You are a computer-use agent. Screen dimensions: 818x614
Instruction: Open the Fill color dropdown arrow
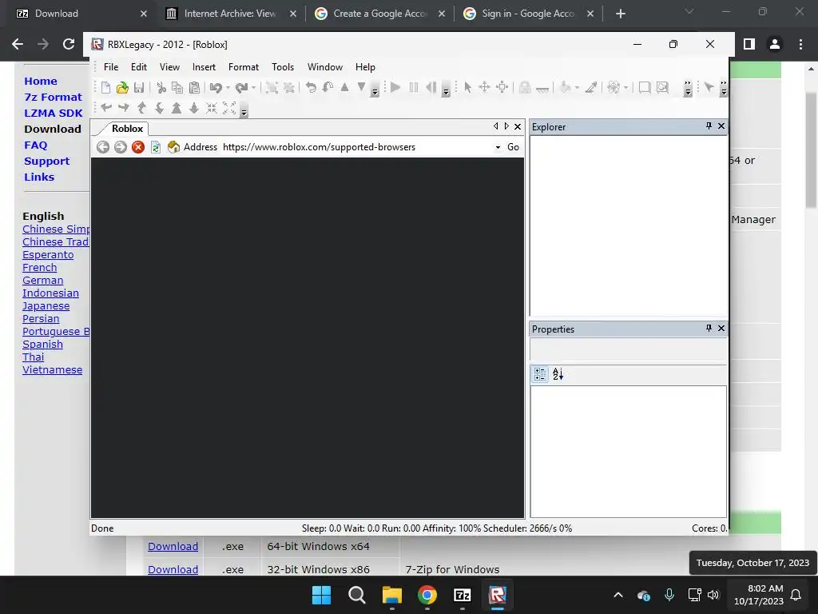coord(577,88)
